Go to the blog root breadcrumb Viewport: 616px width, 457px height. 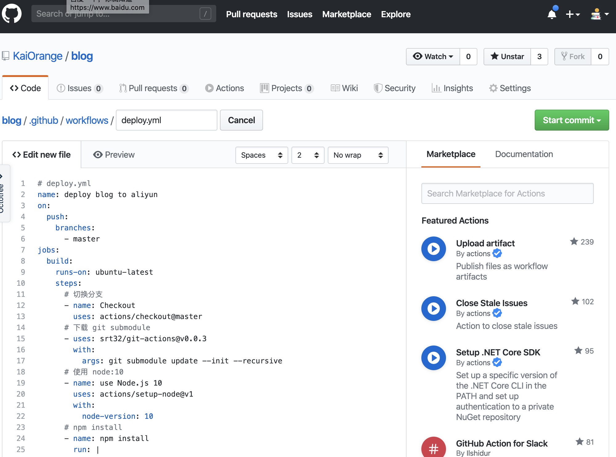12,120
